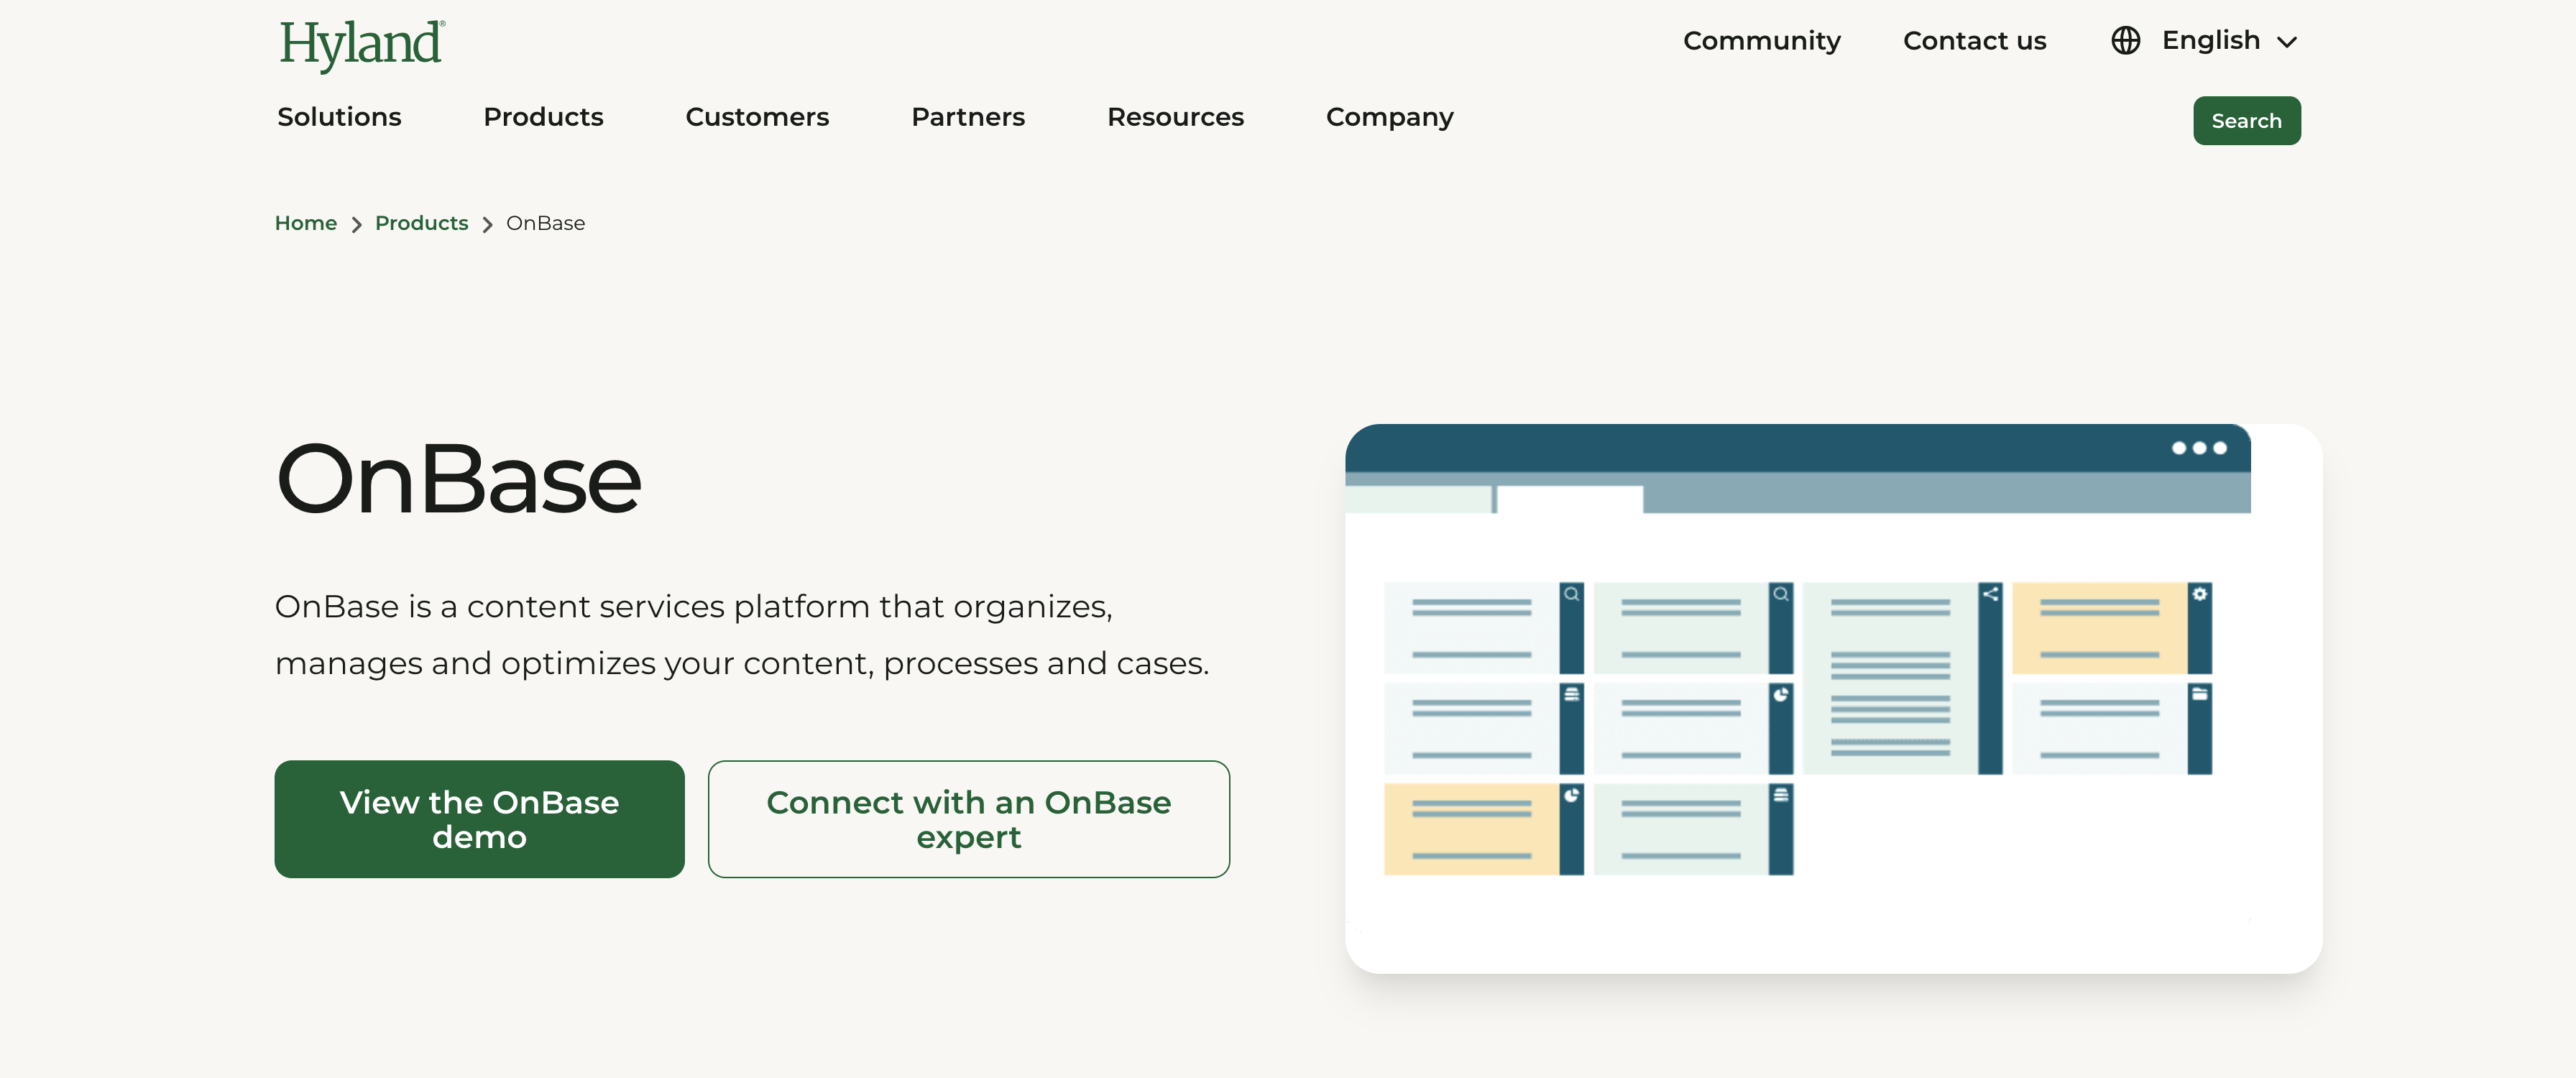Open the Products navigation menu

coord(543,117)
